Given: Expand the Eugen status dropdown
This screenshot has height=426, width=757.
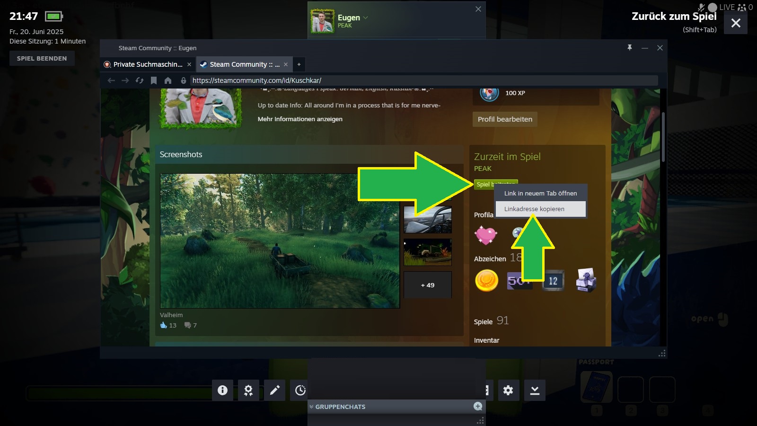Looking at the screenshot, I should [x=366, y=18].
